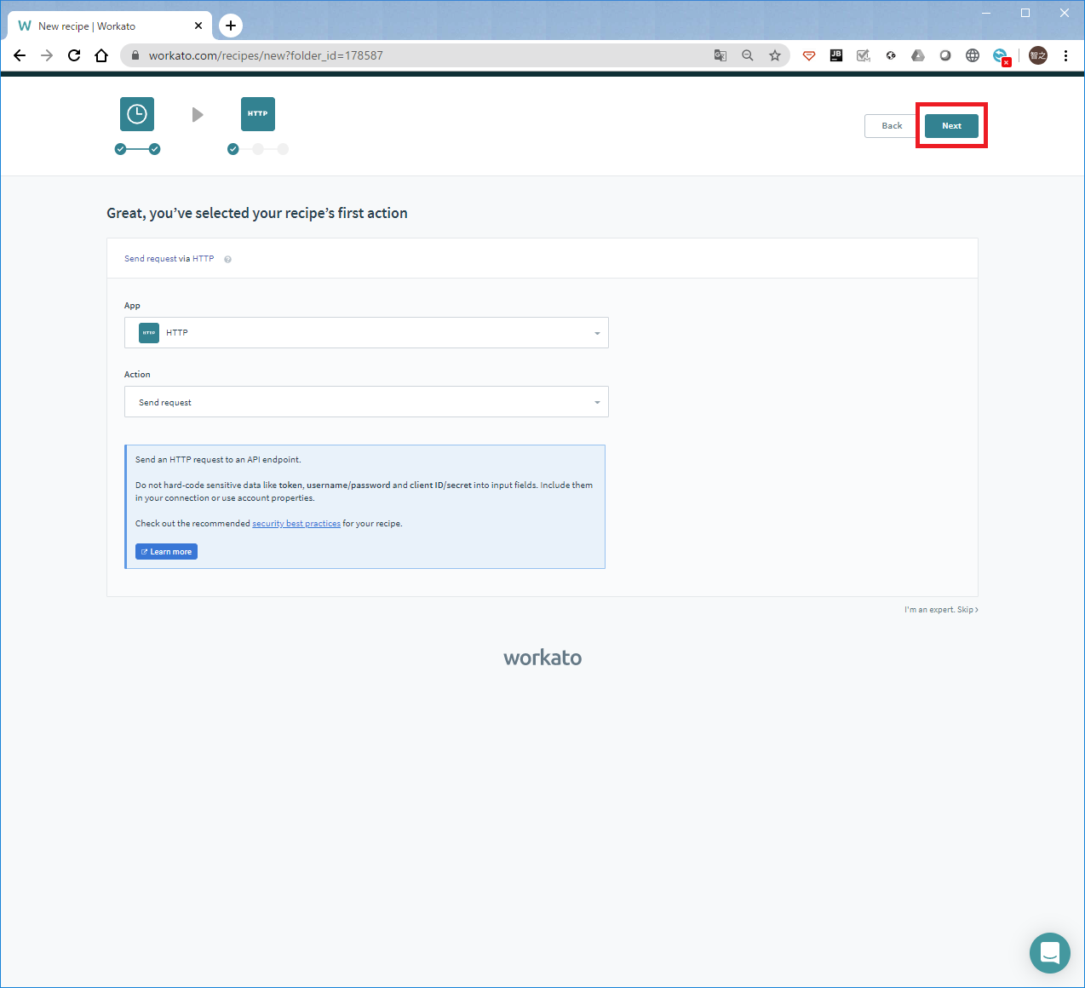Click the HTTP icon inside App dropdown

[x=149, y=332]
